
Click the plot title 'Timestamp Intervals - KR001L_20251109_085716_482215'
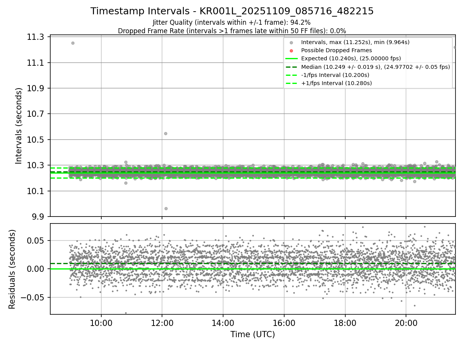232,11
